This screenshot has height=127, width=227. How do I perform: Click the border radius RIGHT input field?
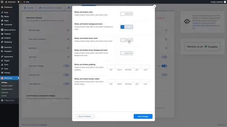point(120,81)
